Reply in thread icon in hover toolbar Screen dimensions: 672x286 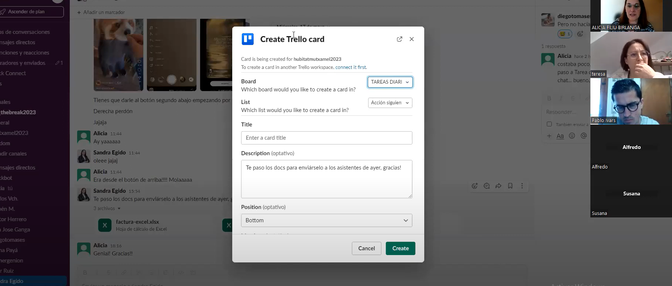pos(487,186)
